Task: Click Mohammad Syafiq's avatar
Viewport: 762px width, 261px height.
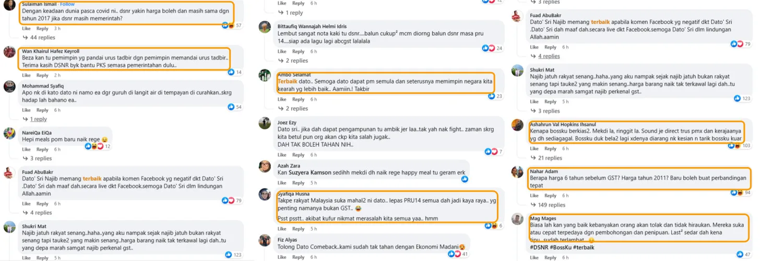Action: coord(9,87)
